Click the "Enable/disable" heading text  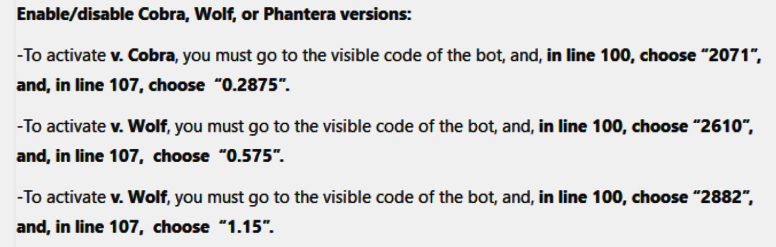(75, 15)
